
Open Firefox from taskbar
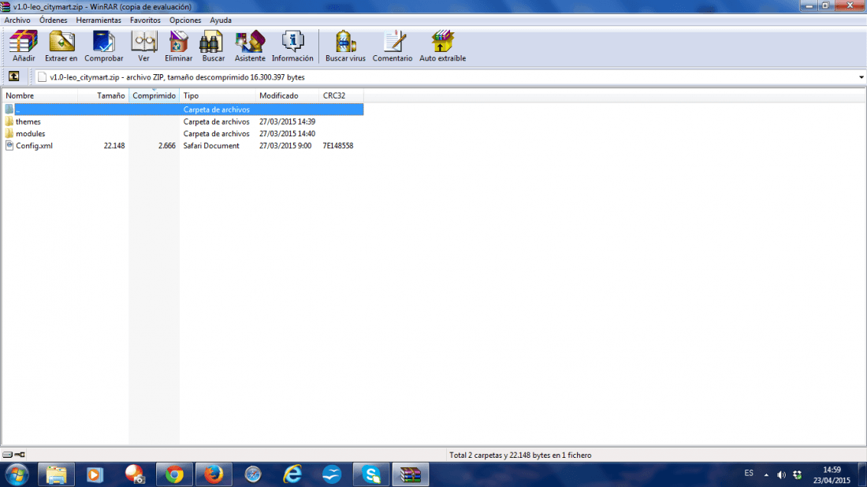tap(214, 475)
